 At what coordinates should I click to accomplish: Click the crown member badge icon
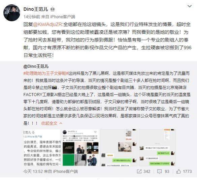[x=53, y=9]
